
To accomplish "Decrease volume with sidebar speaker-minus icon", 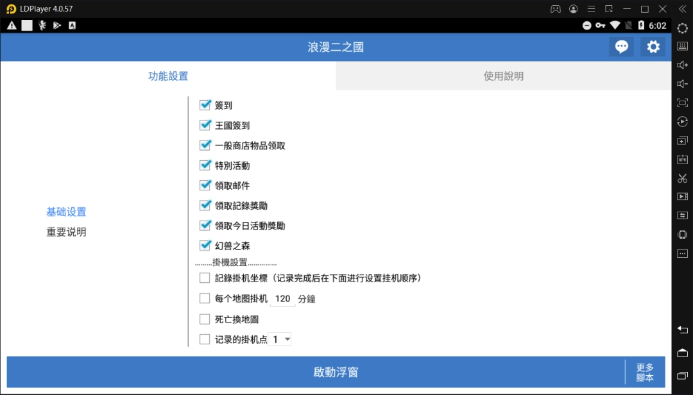I will 682,84.
